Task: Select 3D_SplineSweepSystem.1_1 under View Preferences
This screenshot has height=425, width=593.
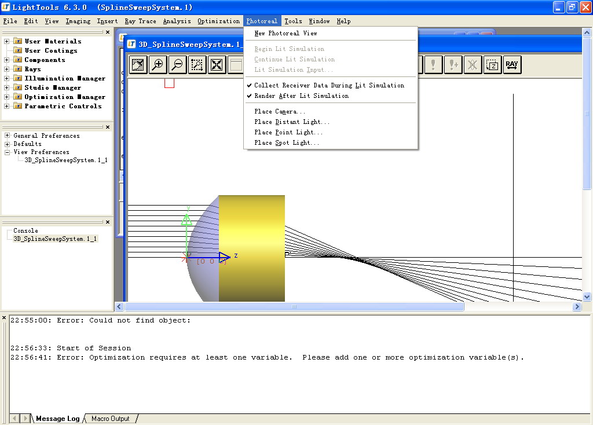Action: pos(66,160)
